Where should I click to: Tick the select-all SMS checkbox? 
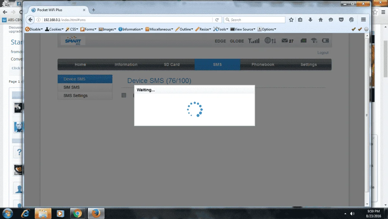[124, 95]
